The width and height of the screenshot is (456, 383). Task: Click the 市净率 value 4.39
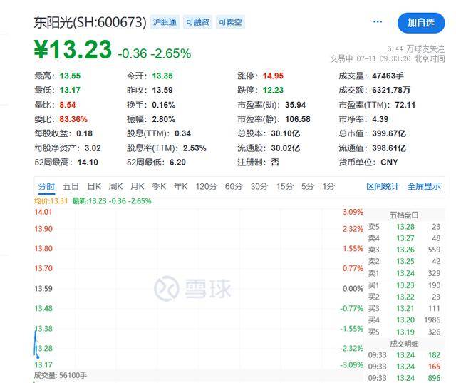[x=380, y=119]
